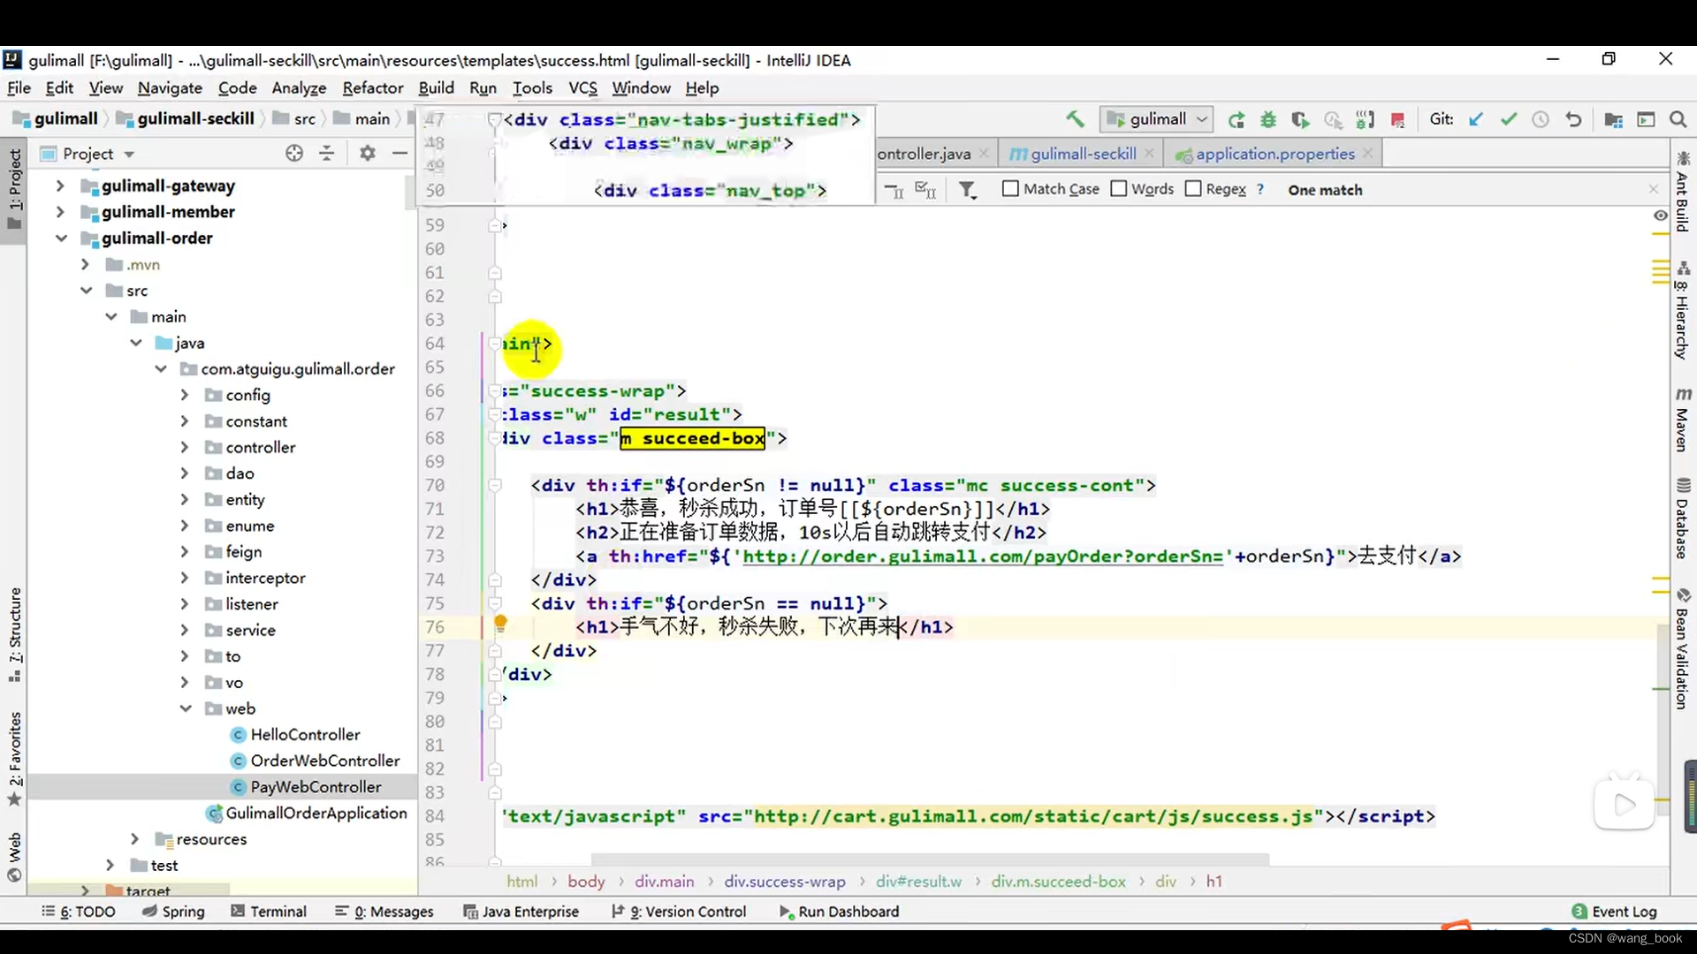
Task: Open the Refactor menu
Action: (373, 88)
